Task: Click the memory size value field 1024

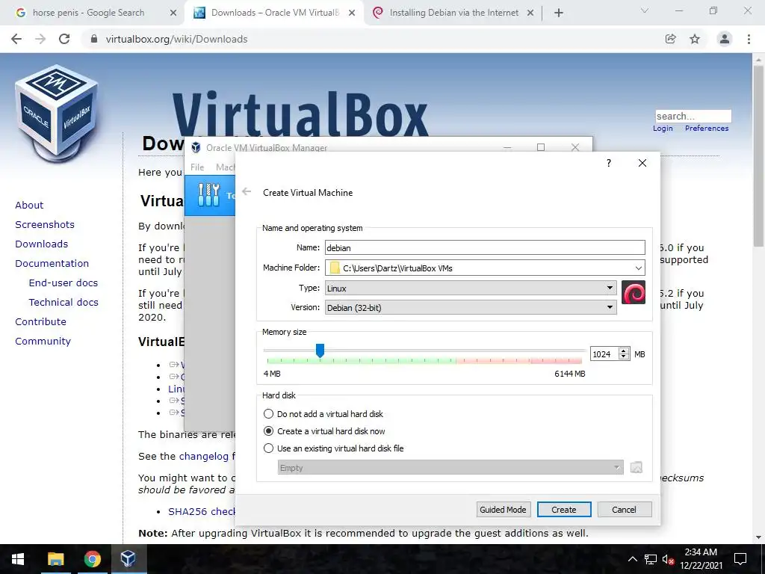Action: pos(604,354)
